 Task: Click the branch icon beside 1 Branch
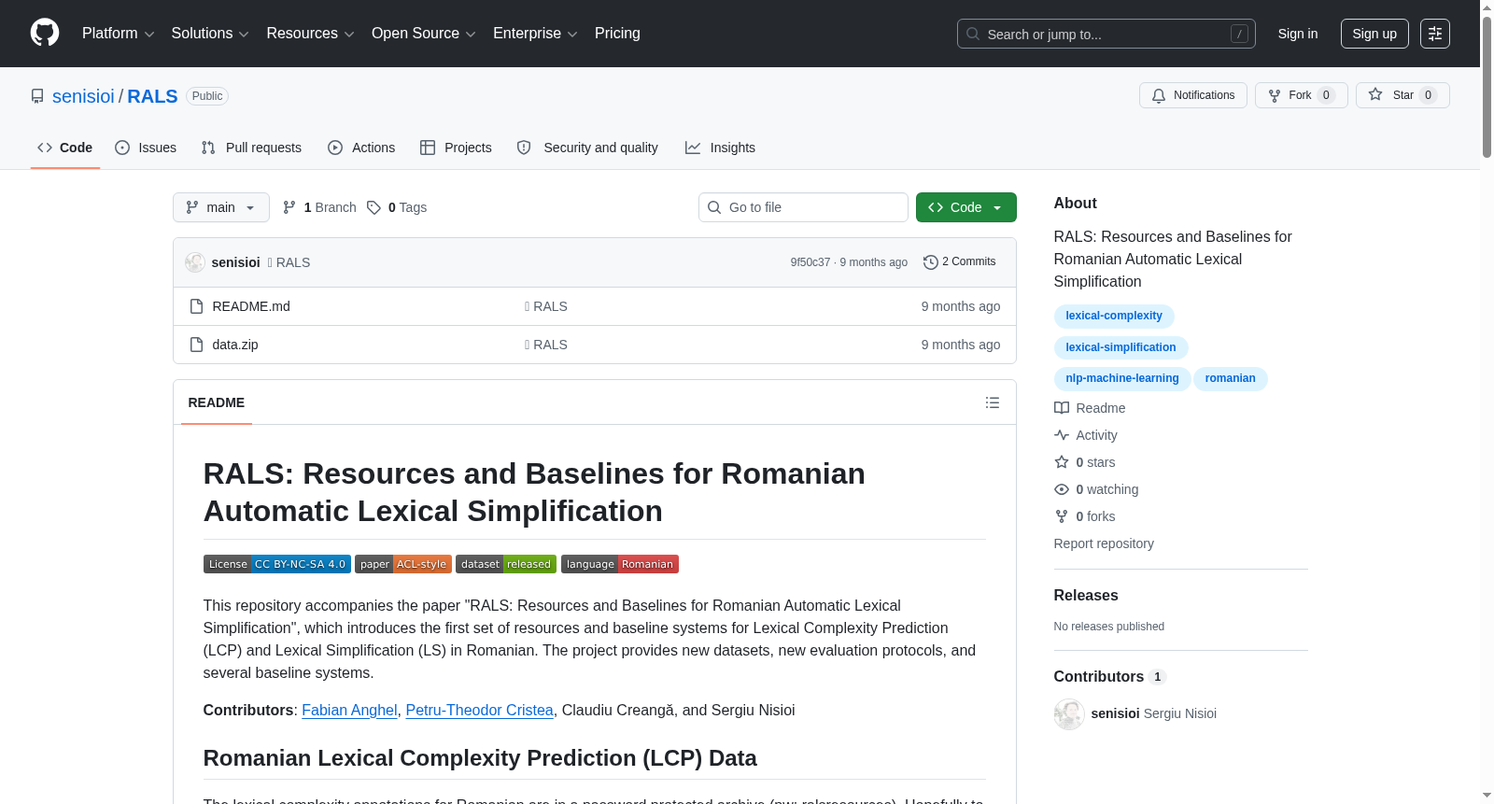click(x=289, y=207)
